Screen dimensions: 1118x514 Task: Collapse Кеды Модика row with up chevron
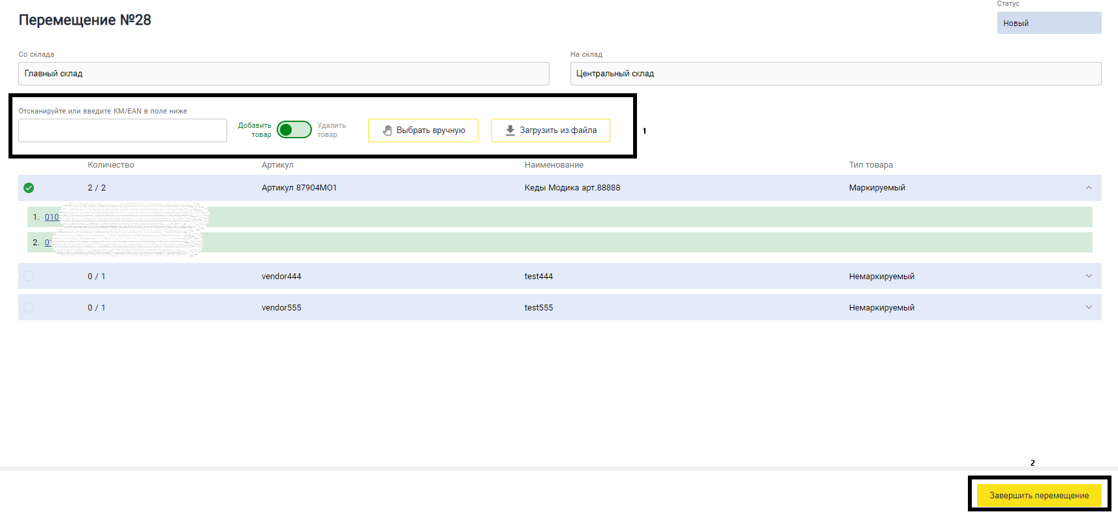[x=1089, y=188]
